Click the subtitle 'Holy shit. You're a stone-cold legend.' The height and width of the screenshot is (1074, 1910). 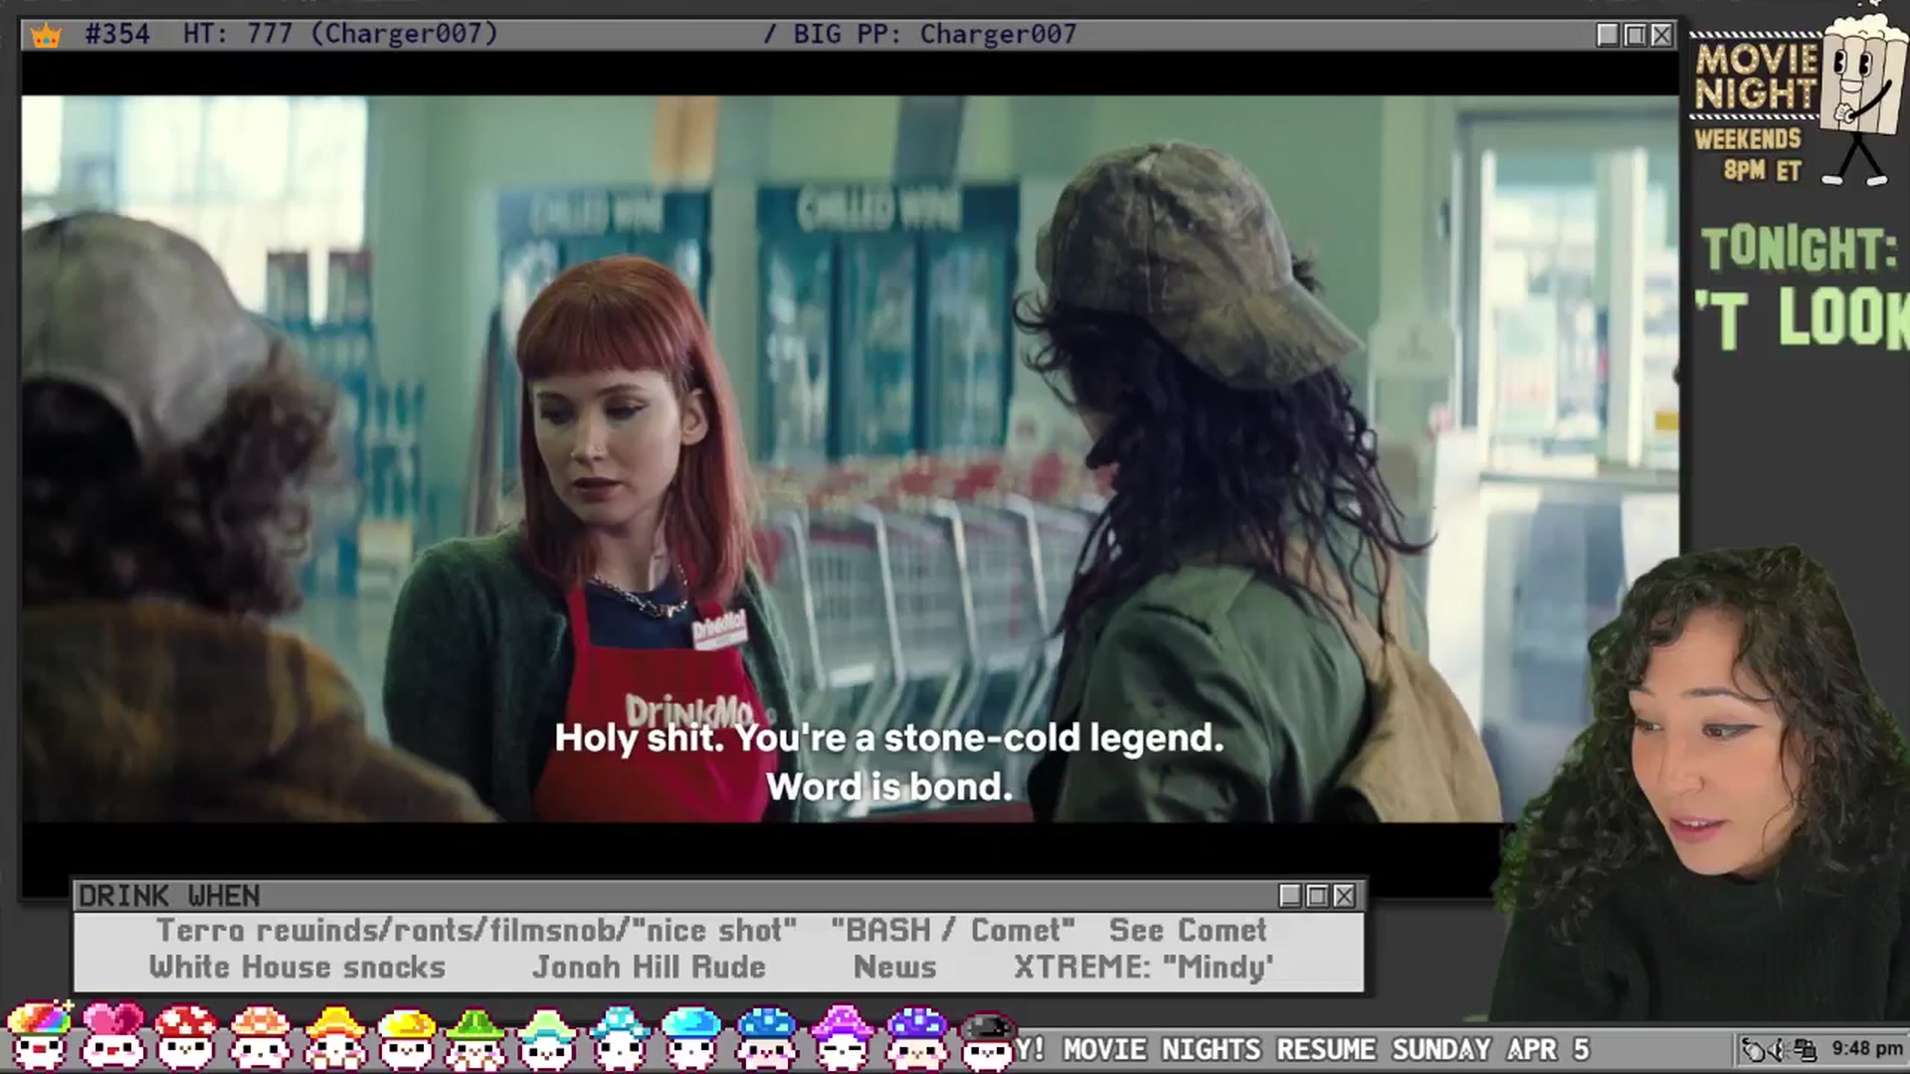(889, 738)
